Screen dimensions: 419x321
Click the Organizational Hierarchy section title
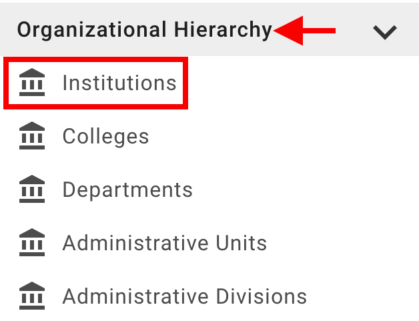tap(144, 30)
